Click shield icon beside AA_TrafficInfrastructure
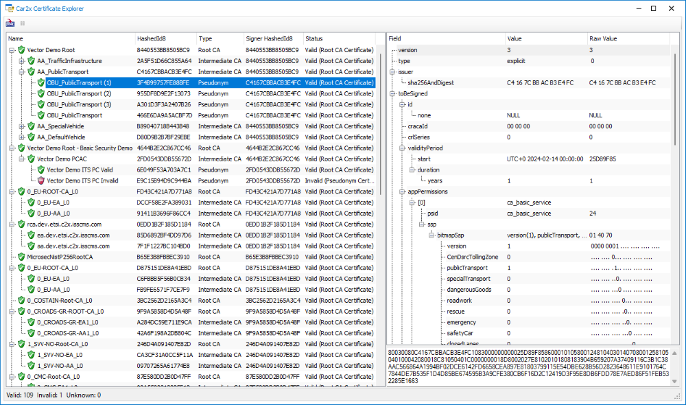686x405 pixels. coord(31,61)
